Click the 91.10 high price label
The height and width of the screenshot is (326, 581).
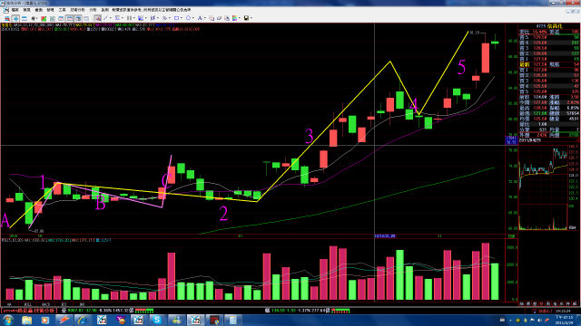[475, 33]
